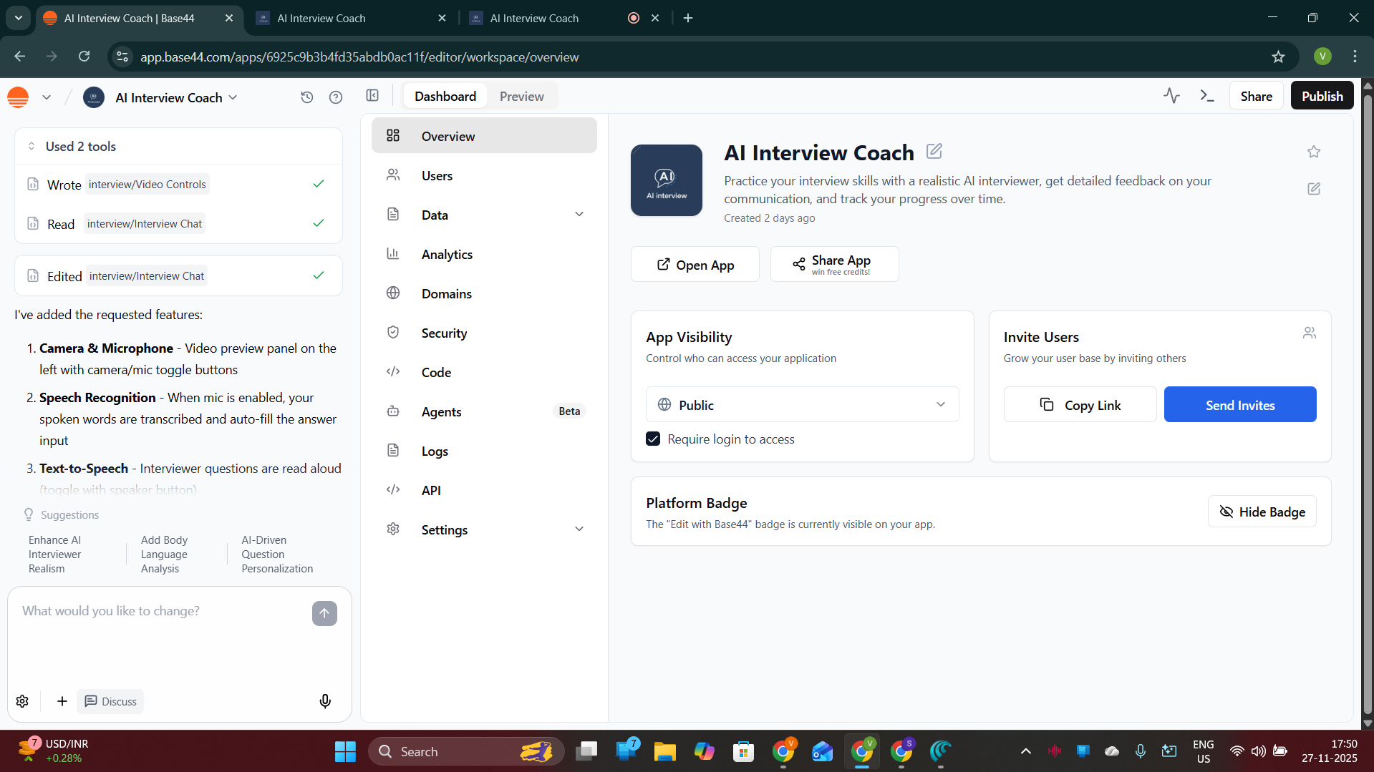
Task: Toggle the chat sidebar panel icon
Action: tap(372, 96)
